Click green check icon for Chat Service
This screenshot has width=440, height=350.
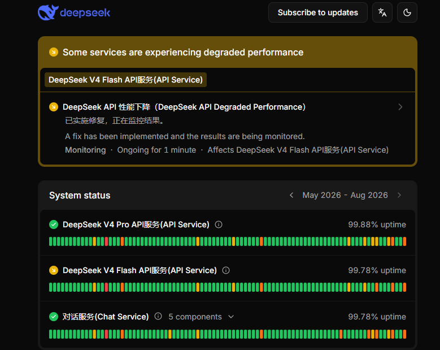(54, 317)
